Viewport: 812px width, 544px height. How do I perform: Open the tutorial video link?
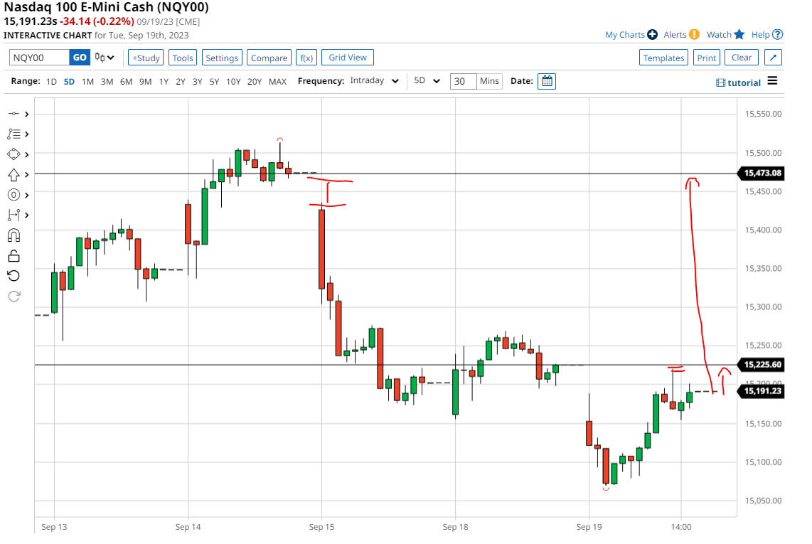click(x=739, y=82)
